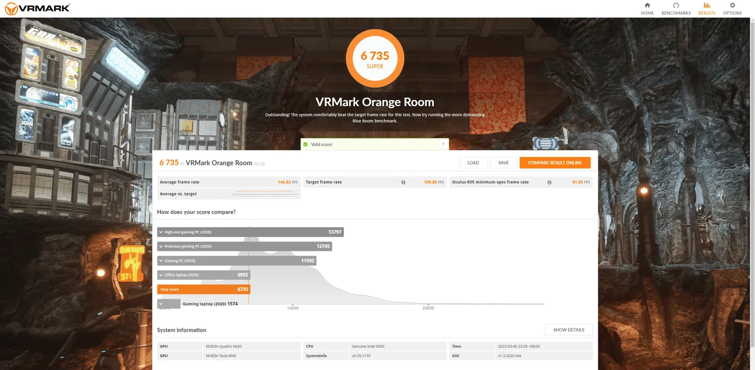Open the Benchmarks gauge icon
755x370 pixels.
[x=676, y=5]
